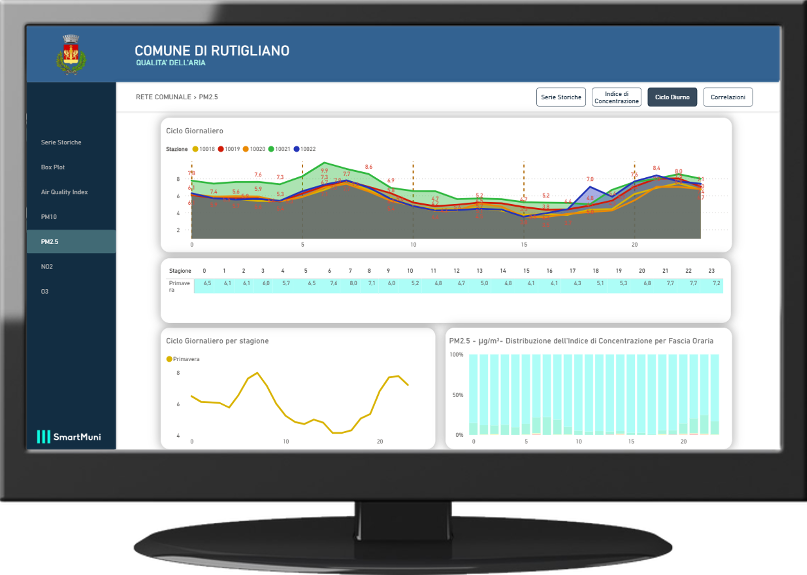Click the Rutigliano coat of arms logo
807x575 pixels.
(x=71, y=55)
